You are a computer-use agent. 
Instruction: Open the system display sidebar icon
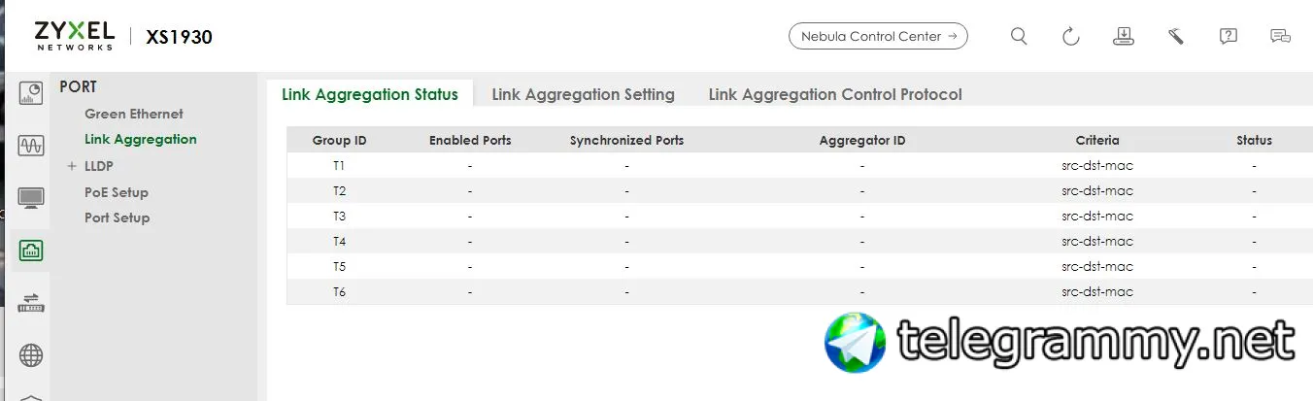point(31,198)
